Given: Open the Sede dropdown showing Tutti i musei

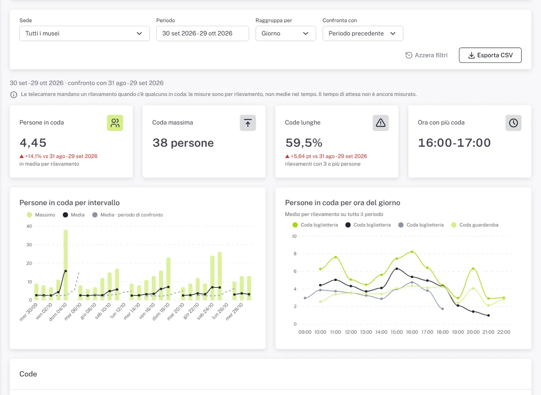Looking at the screenshot, I should click(85, 33).
